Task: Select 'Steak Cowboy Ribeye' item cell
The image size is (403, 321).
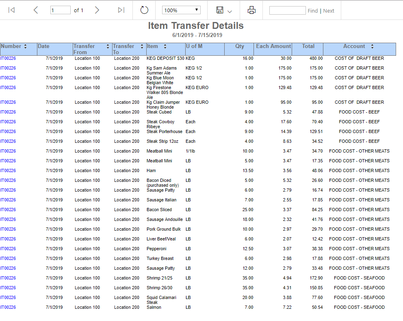Action: point(160,124)
